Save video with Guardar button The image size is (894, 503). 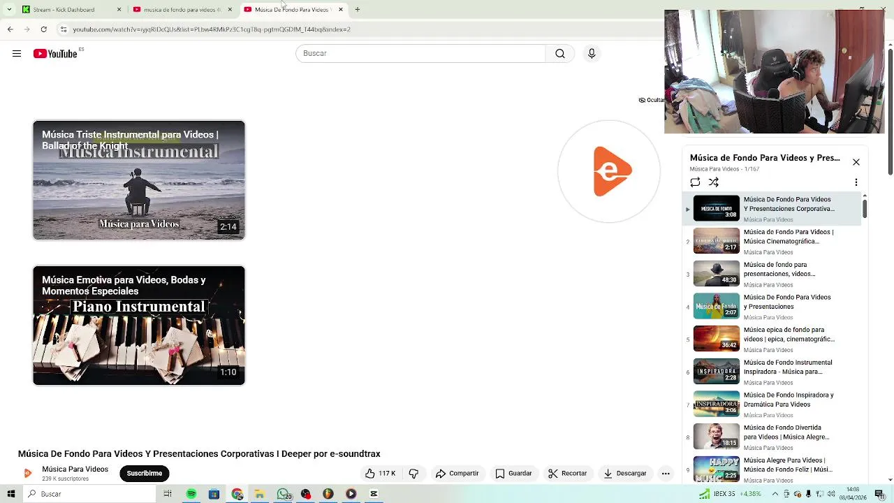point(514,474)
